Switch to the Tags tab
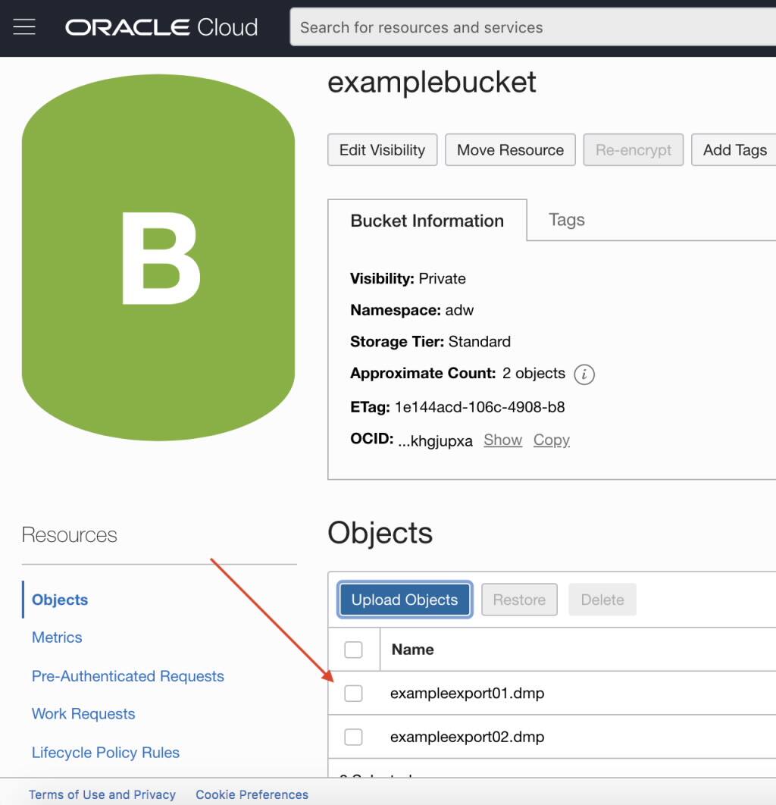This screenshot has width=776, height=805. (x=565, y=220)
